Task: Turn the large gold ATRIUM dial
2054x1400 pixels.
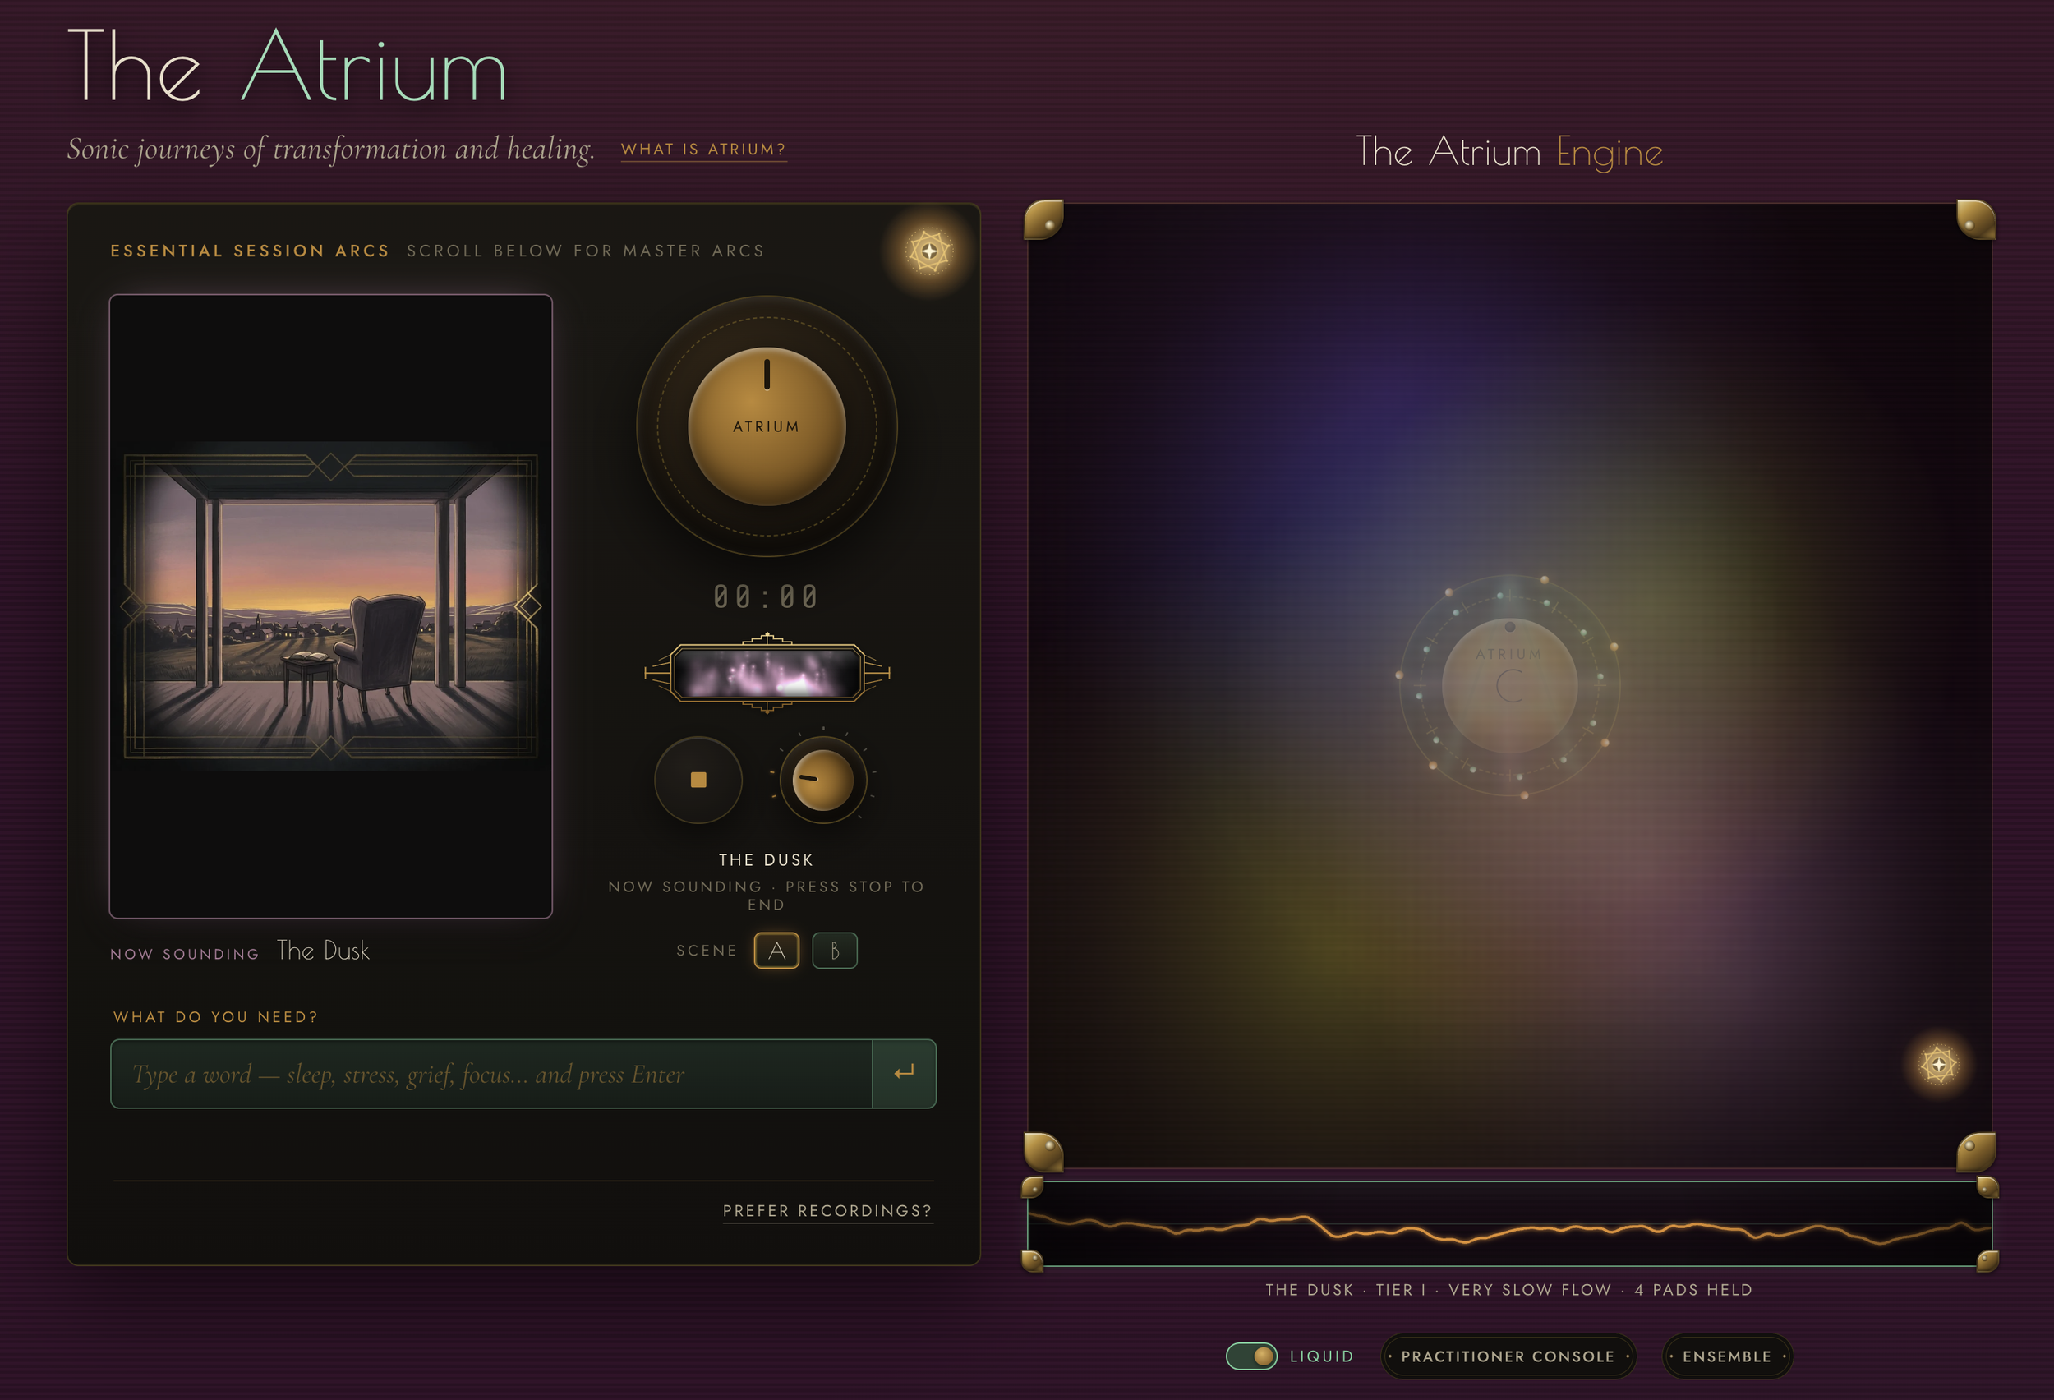Action: pyautogui.click(x=767, y=426)
